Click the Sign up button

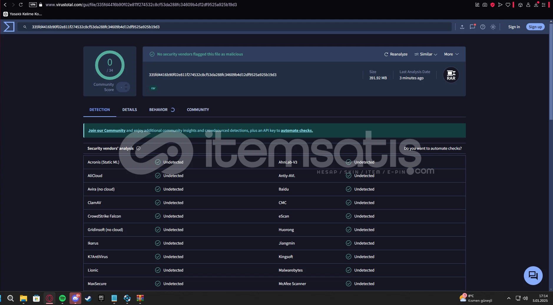[535, 27]
